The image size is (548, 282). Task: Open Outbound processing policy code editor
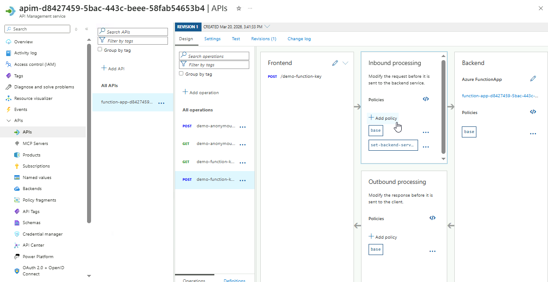pos(432,218)
